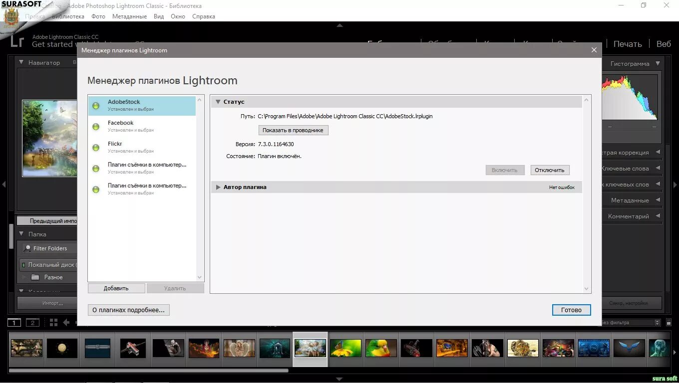
Task: Open the Метаданные menu in menu bar
Action: [129, 16]
